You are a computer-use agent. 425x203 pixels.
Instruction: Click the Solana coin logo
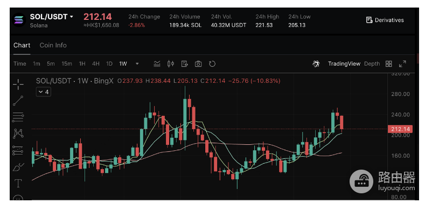click(x=19, y=20)
